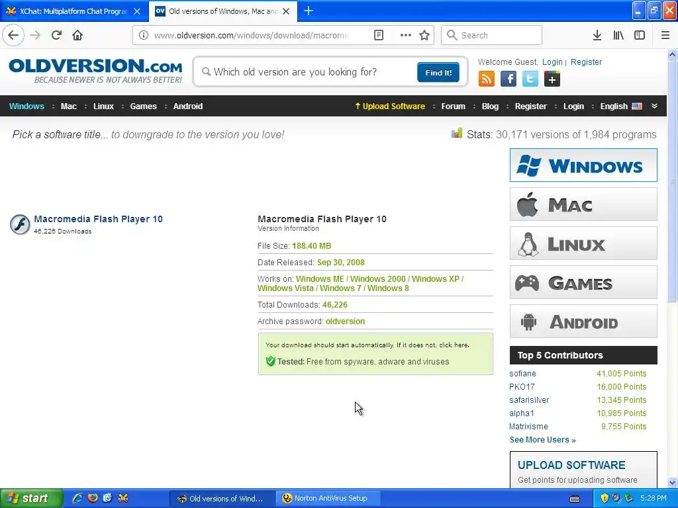This screenshot has height=508, width=678.
Task: Click Login in the black nav bar
Action: point(573,106)
